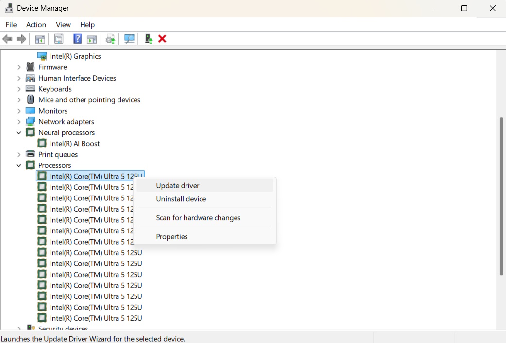506x343 pixels.
Task: Collapse the Neural processors category
Action: [19, 132]
